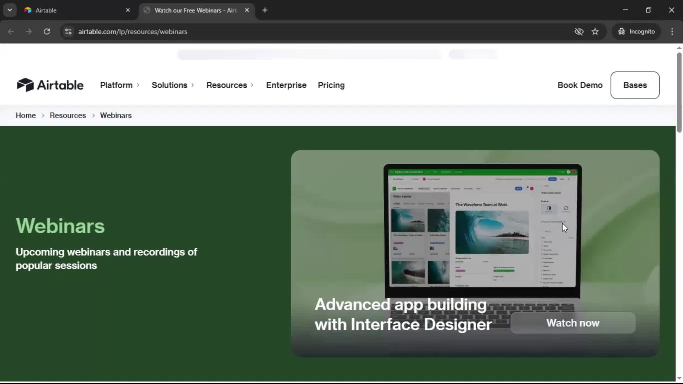The height and width of the screenshot is (384, 683).
Task: Open the Chrome three-dot menu
Action: click(672, 32)
